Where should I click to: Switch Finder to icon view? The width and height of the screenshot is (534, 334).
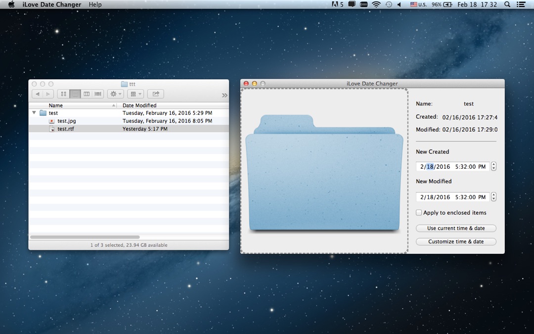click(63, 94)
